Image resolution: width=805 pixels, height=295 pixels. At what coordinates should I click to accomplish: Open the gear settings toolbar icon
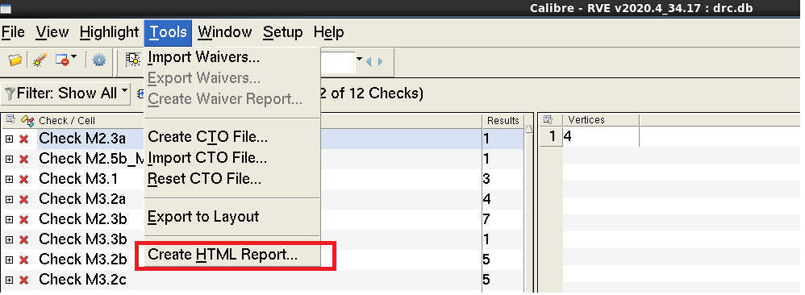tap(99, 60)
